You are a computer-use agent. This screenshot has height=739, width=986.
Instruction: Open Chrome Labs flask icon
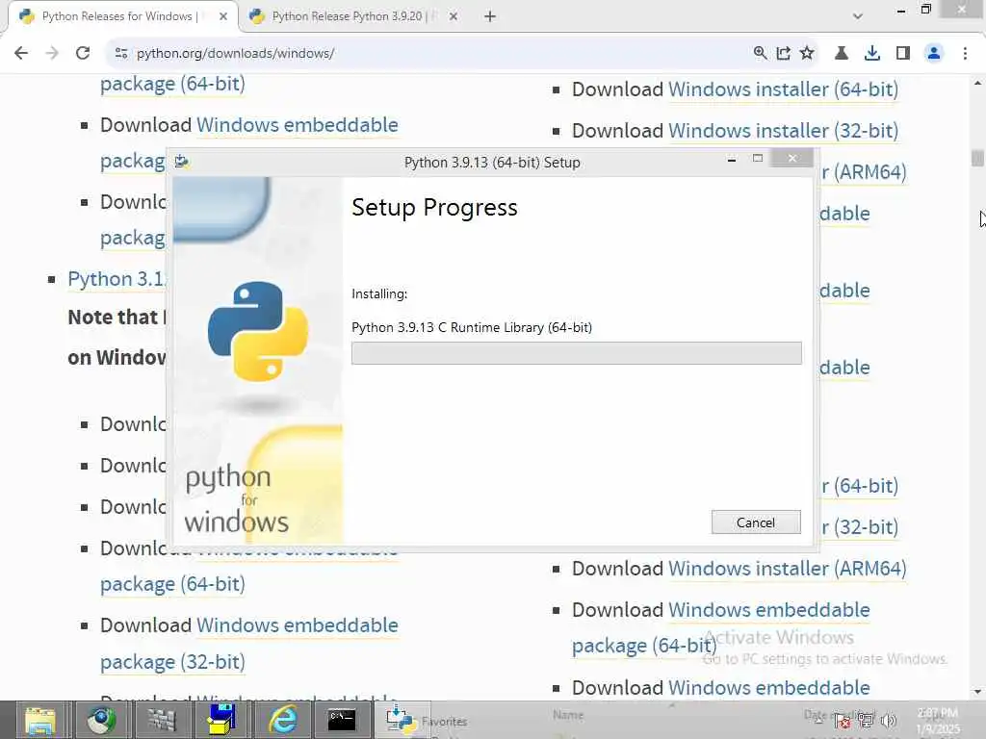click(x=841, y=53)
